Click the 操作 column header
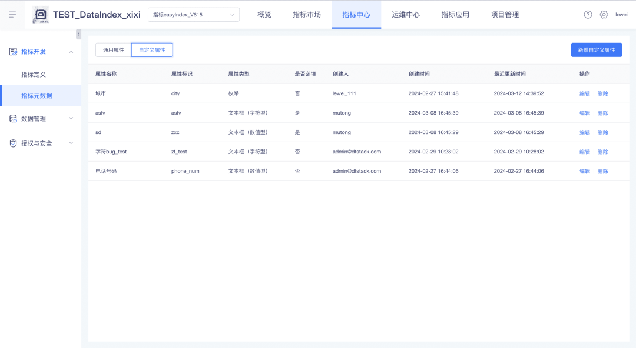Image resolution: width=636 pixels, height=348 pixels. coord(585,73)
